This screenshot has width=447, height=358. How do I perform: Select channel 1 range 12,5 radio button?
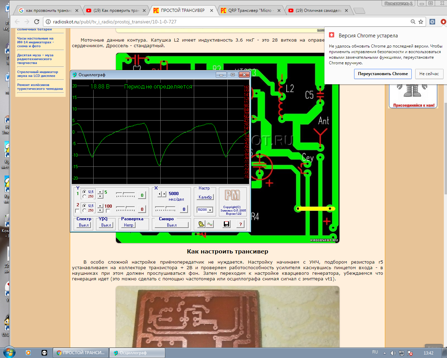(x=85, y=192)
